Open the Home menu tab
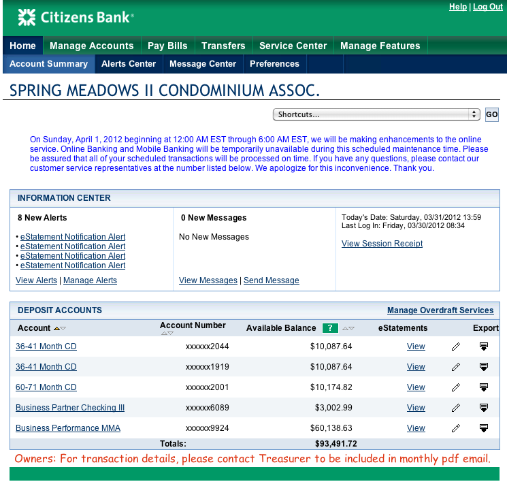Screen dimensions: 507x484 click(22, 46)
